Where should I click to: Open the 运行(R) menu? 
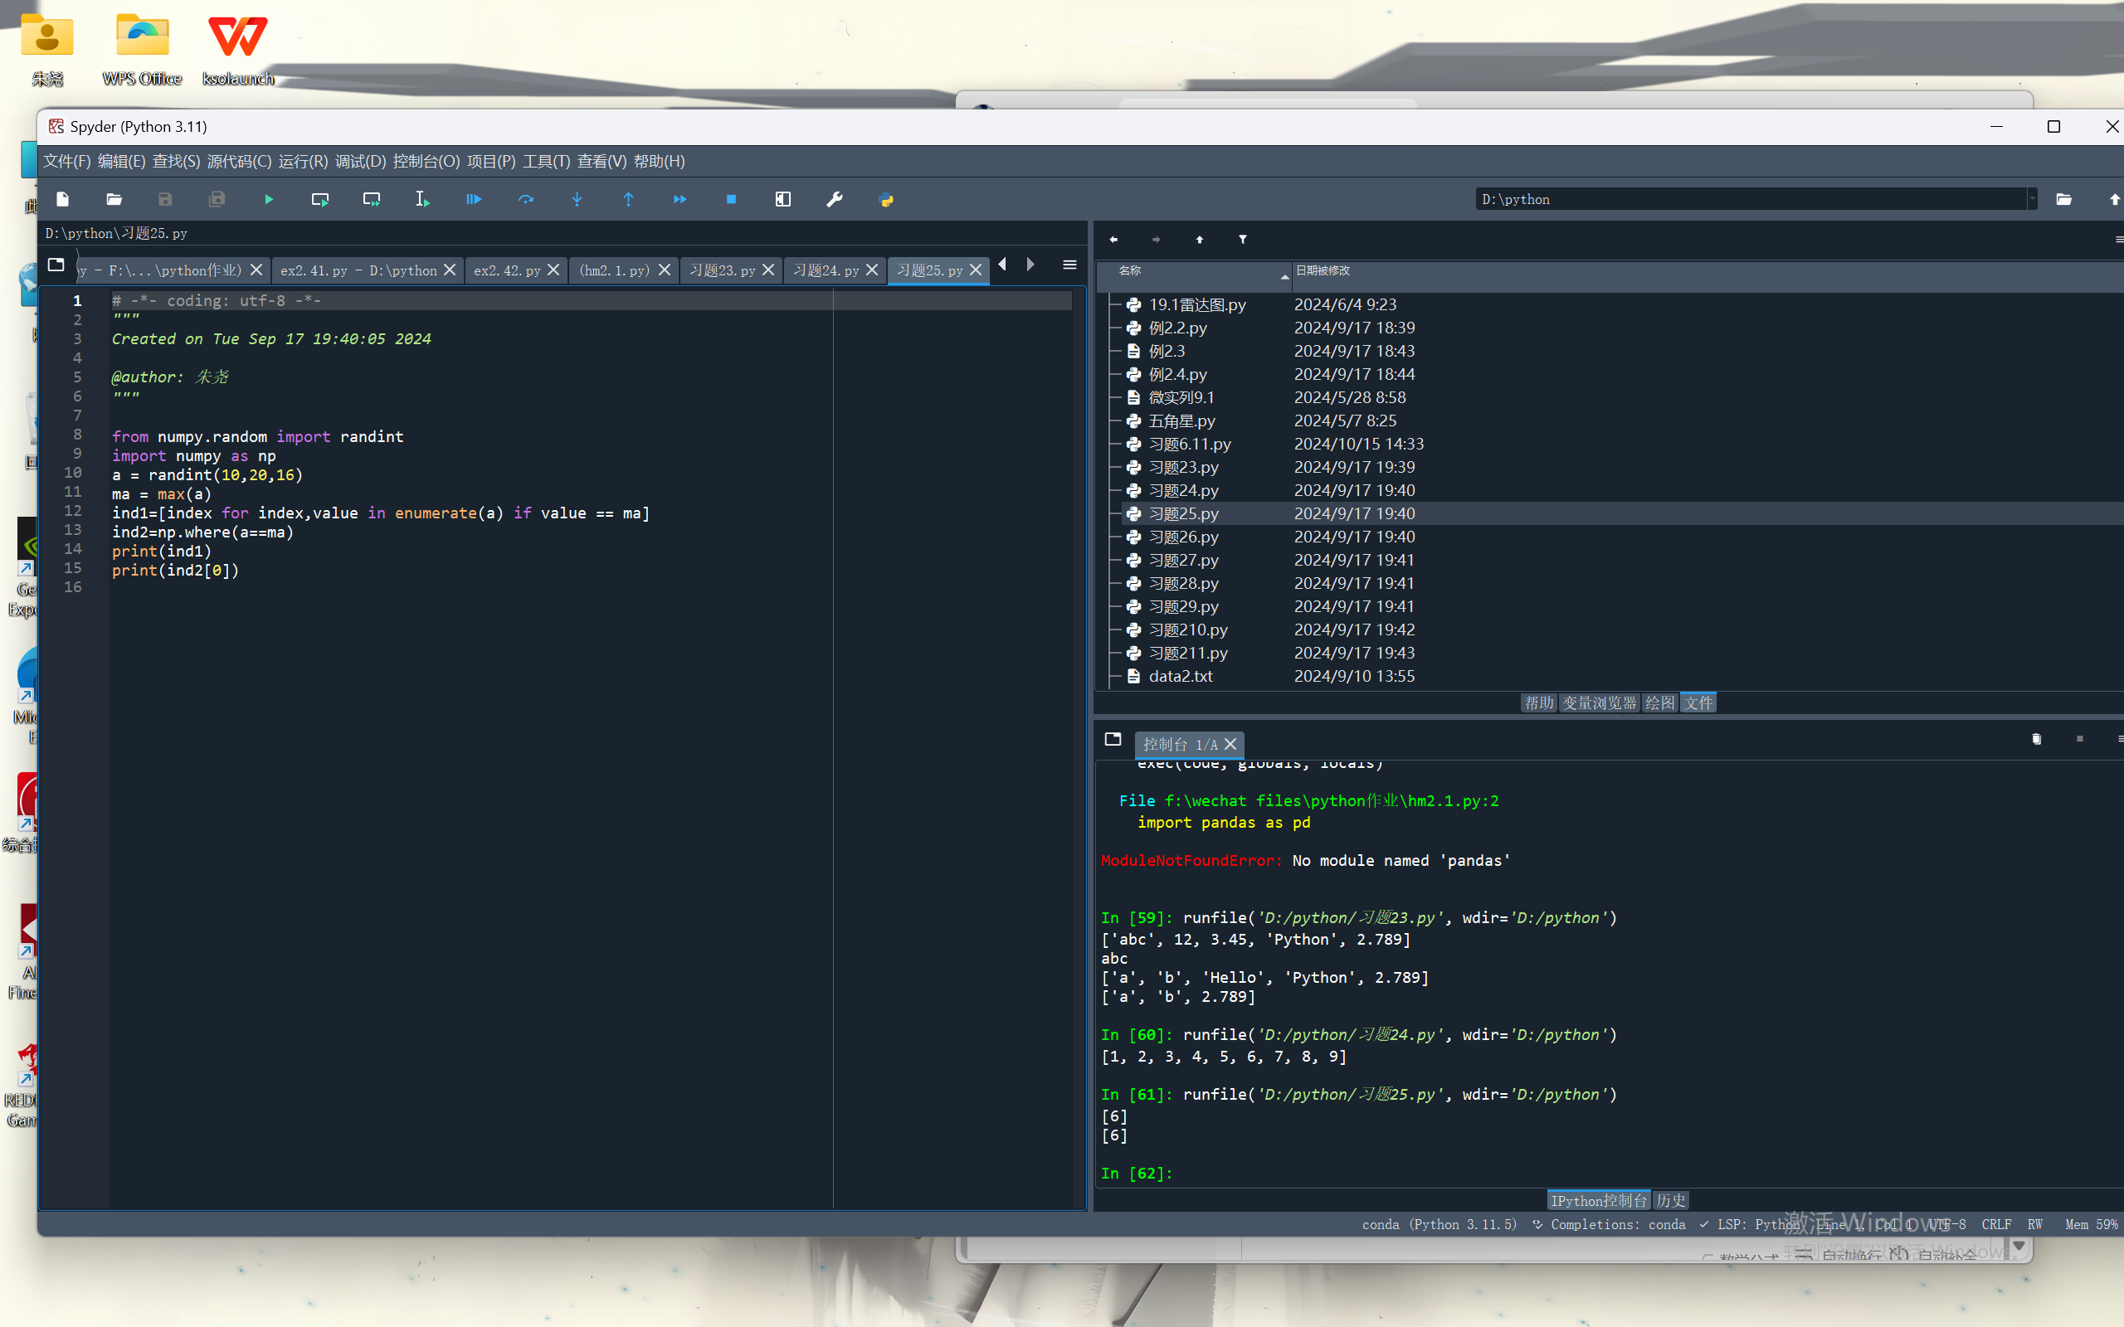(x=303, y=162)
